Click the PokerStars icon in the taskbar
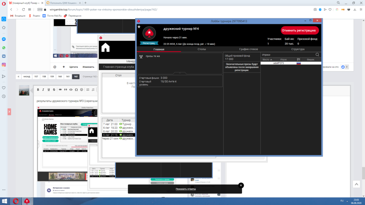 click(27, 201)
